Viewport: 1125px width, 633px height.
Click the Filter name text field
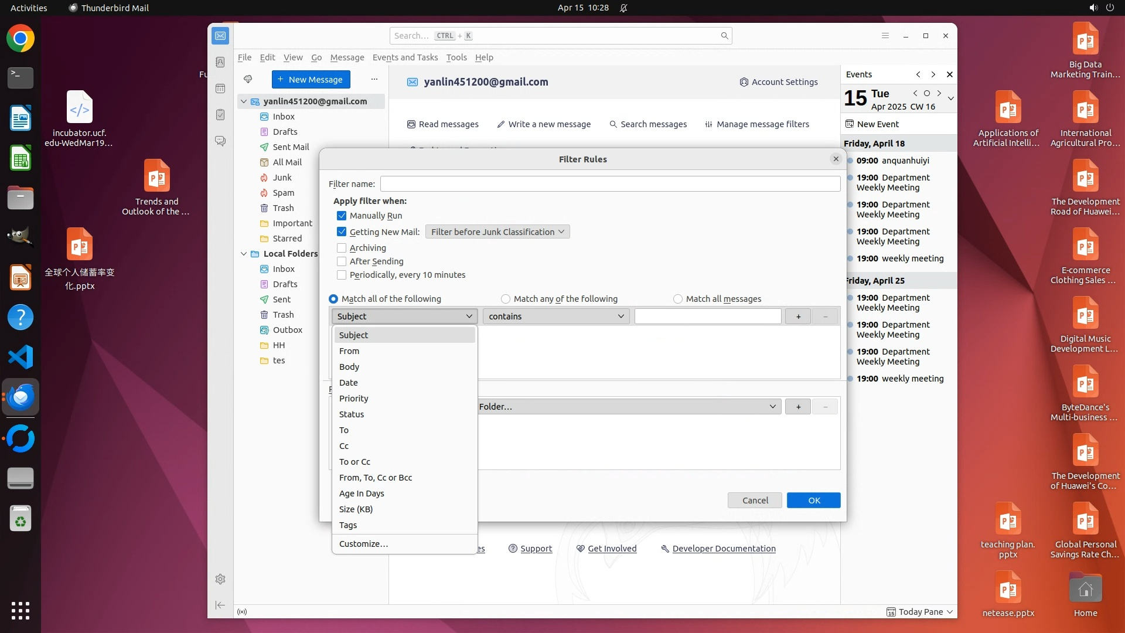click(x=609, y=184)
